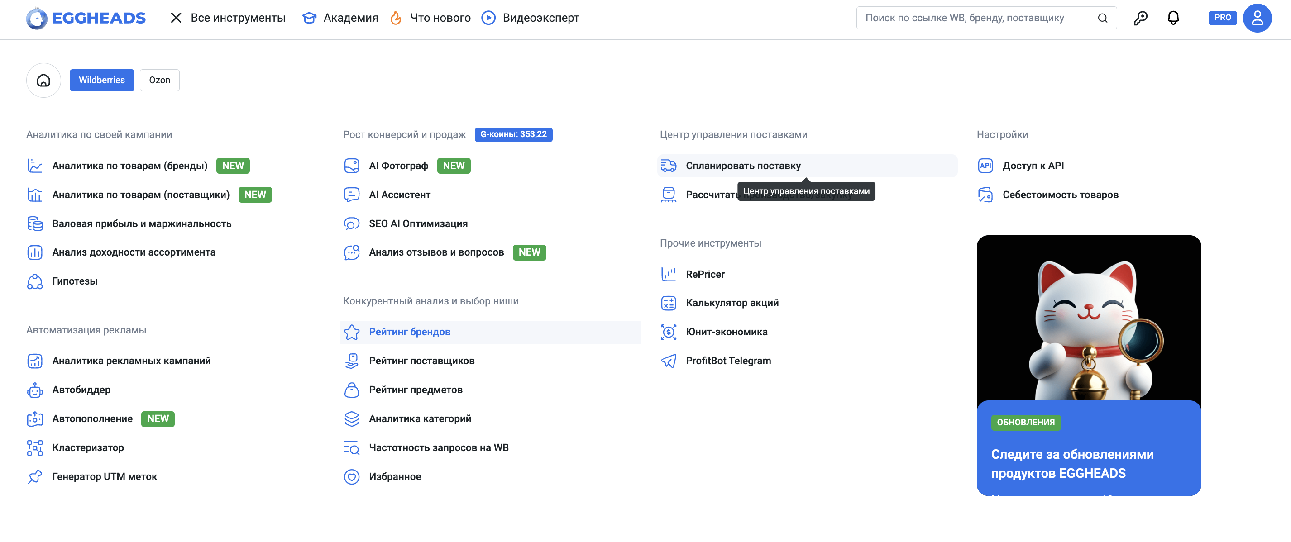The height and width of the screenshot is (542, 1291).
Task: Switch to the Wildberries tab
Action: coord(102,80)
